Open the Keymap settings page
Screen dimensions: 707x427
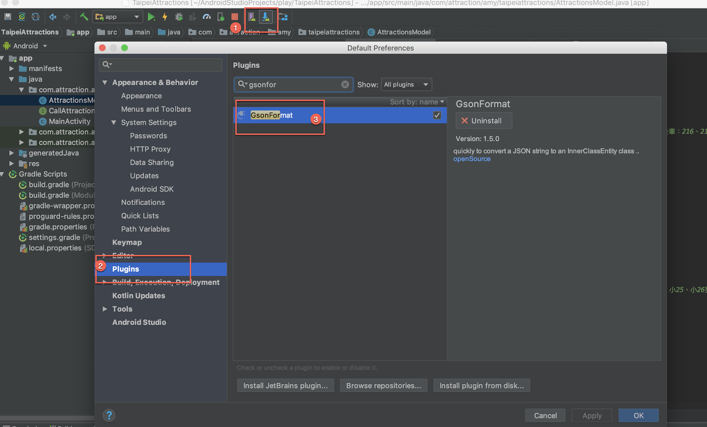pos(127,242)
